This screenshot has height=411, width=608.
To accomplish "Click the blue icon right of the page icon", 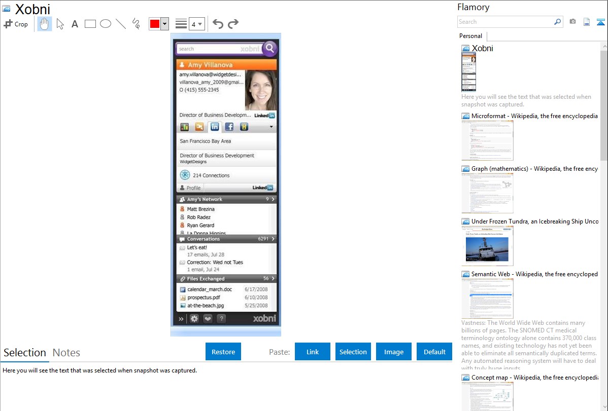I will [600, 22].
